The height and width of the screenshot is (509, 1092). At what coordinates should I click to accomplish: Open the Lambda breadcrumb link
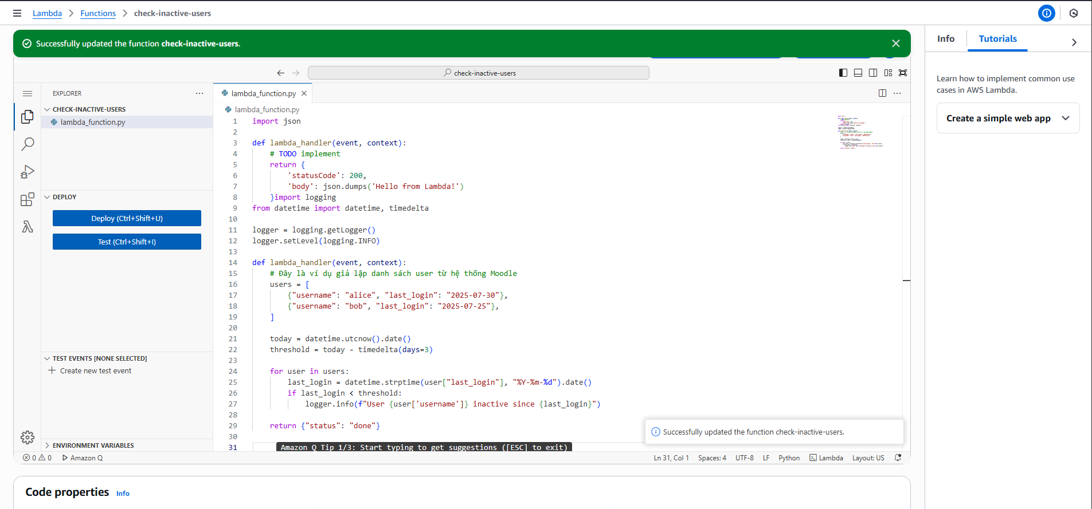[47, 13]
